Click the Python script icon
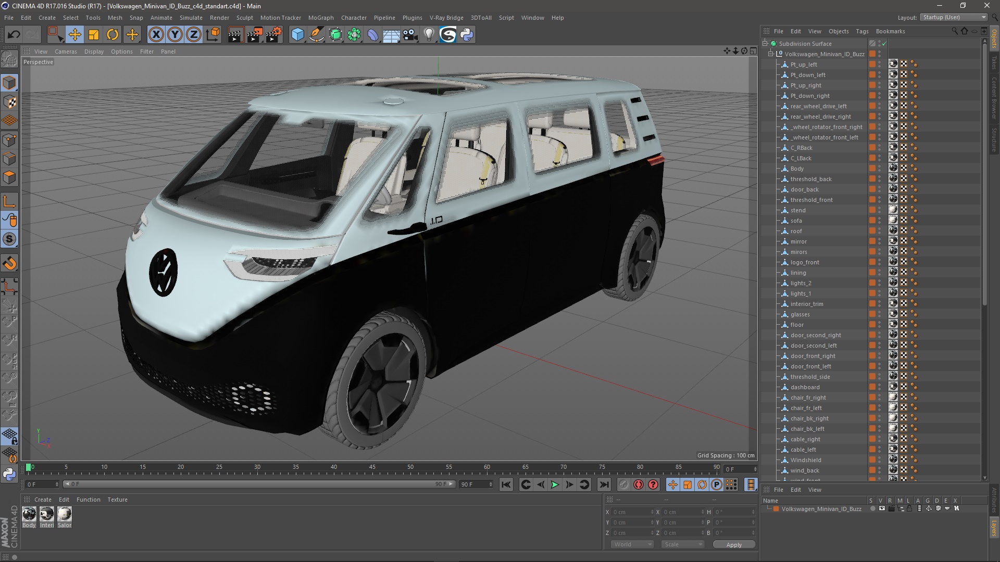Image resolution: width=1000 pixels, height=562 pixels. 467,35
